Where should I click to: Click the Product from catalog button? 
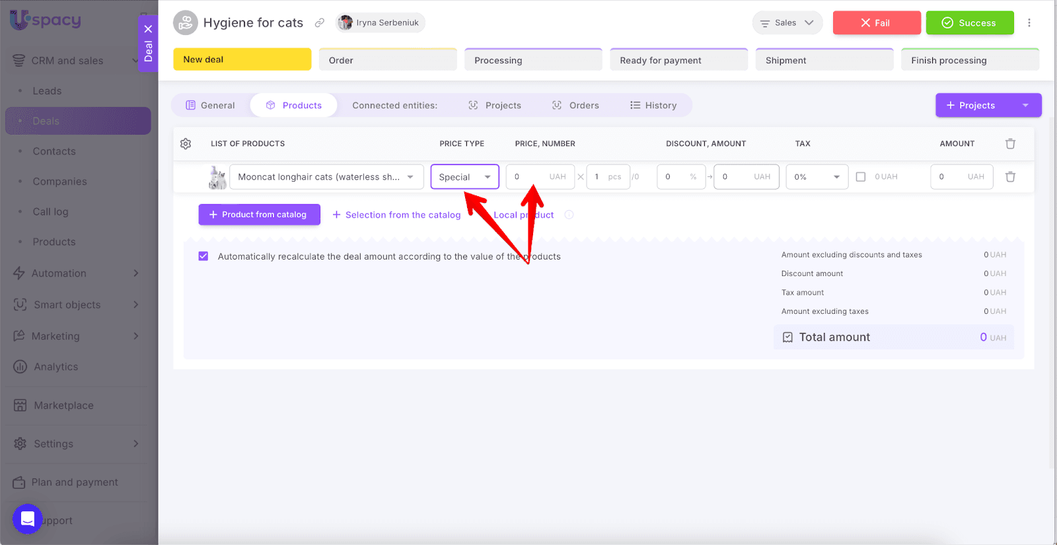pyautogui.click(x=259, y=215)
